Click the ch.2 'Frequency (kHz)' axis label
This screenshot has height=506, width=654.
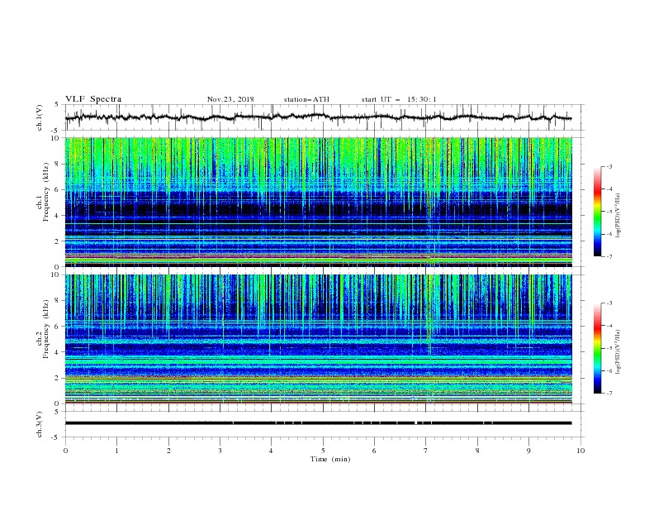pyautogui.click(x=45, y=329)
